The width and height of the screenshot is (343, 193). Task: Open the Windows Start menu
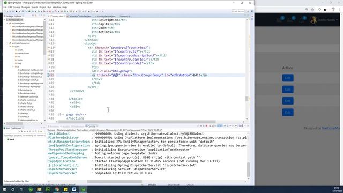[4, 189]
